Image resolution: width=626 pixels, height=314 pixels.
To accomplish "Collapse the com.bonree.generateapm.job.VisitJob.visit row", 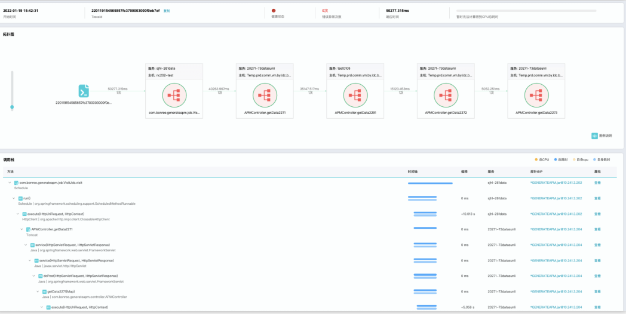I will [x=10, y=183].
